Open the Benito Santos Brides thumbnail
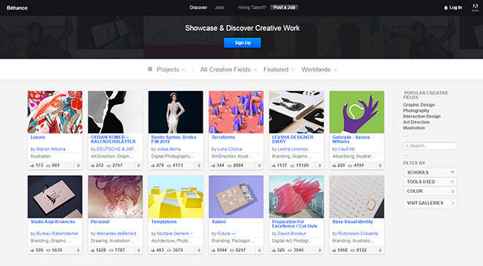This screenshot has width=483, height=266. pyautogui.click(x=176, y=112)
